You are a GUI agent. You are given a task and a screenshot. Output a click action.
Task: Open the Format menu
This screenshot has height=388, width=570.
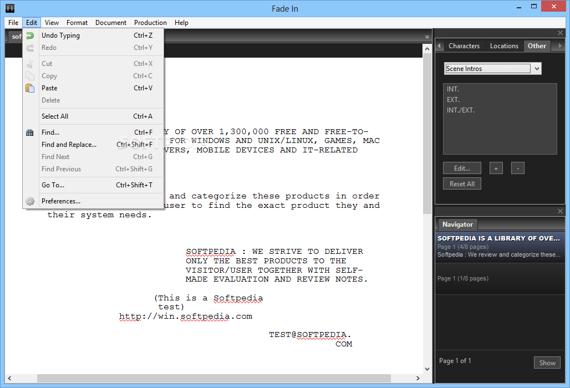point(77,23)
